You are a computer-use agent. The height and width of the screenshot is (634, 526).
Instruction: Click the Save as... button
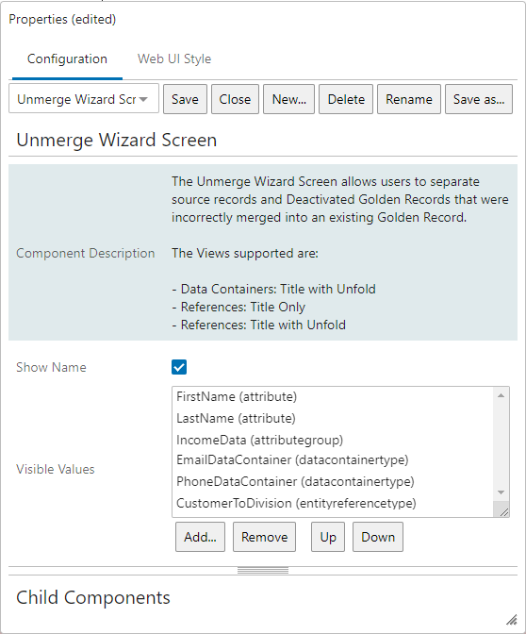click(x=479, y=99)
